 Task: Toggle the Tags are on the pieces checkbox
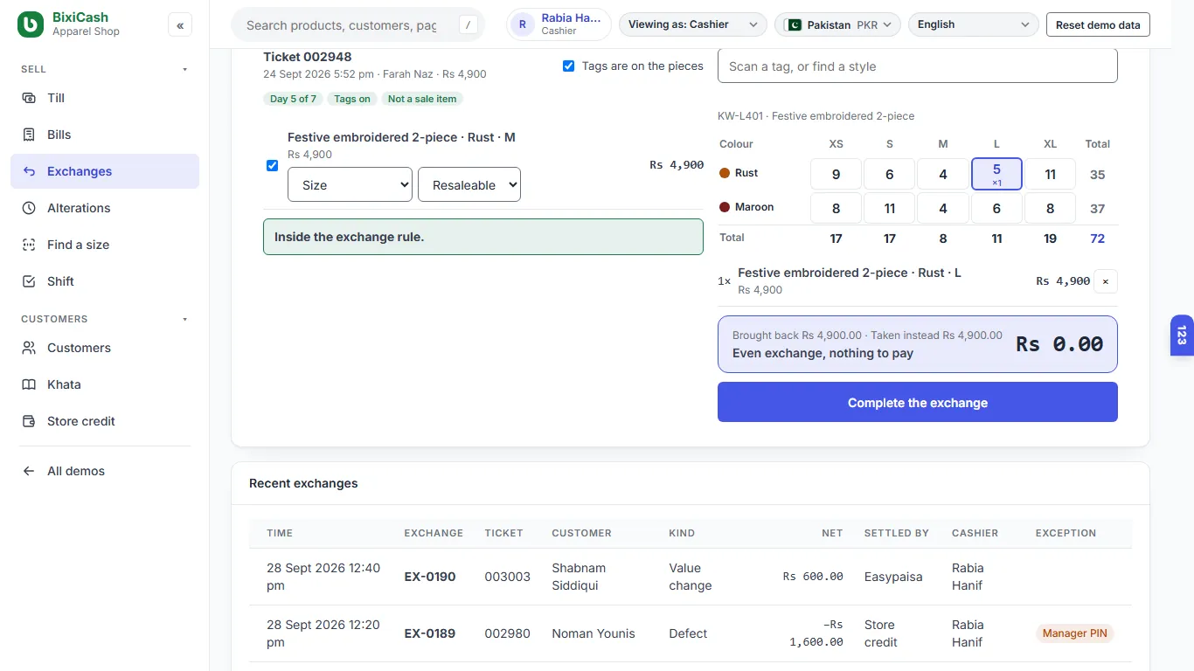point(569,66)
